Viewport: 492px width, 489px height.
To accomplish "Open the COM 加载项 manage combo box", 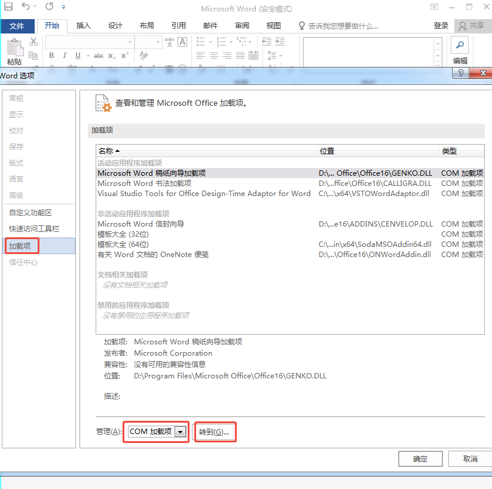I will (x=157, y=432).
